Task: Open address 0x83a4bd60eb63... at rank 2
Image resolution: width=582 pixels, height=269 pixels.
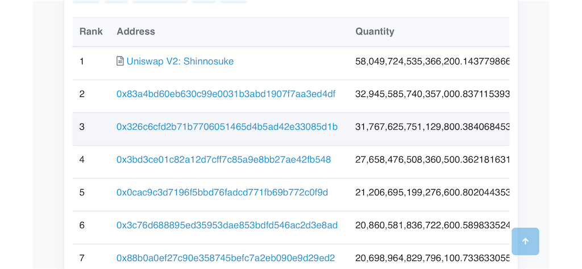Action: (x=226, y=94)
